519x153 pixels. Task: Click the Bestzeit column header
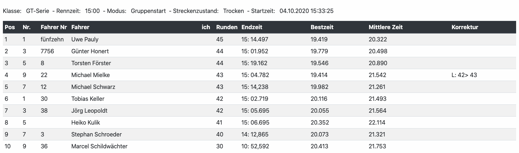pyautogui.click(x=322, y=27)
